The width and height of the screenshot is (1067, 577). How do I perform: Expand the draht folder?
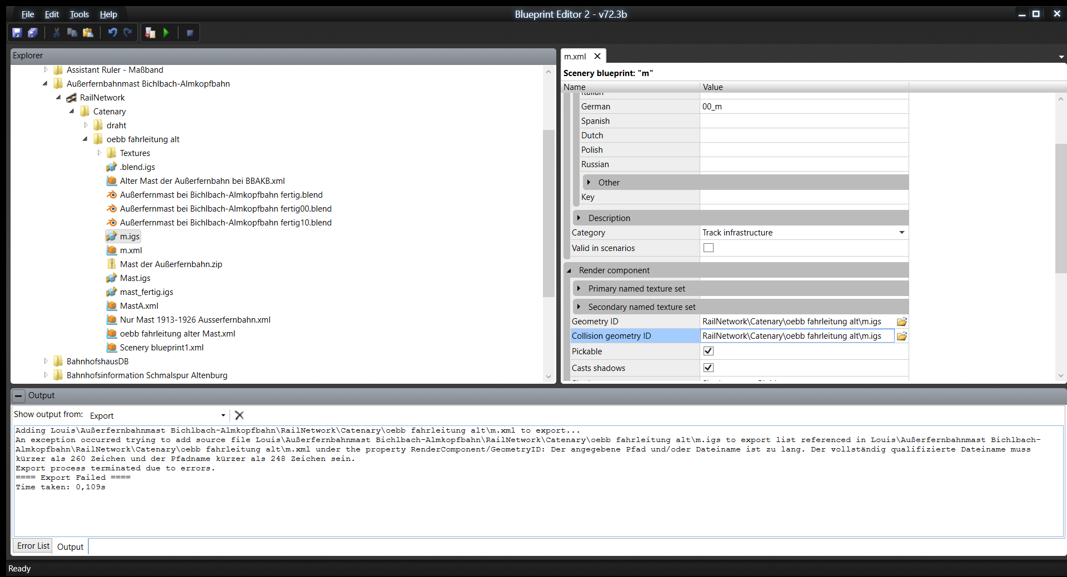[x=86, y=126]
